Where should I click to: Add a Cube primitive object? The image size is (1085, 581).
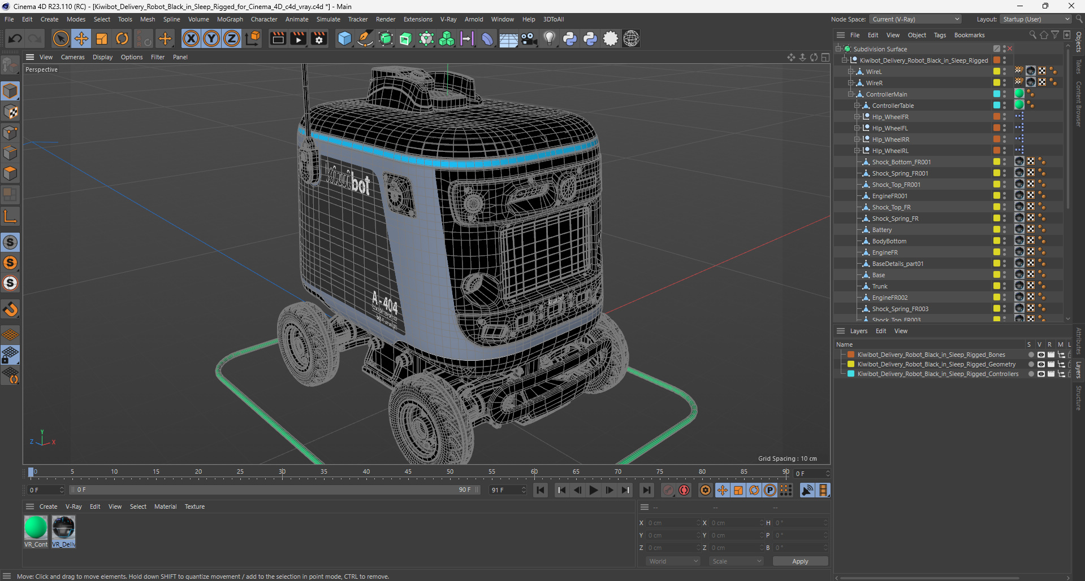pyautogui.click(x=344, y=38)
